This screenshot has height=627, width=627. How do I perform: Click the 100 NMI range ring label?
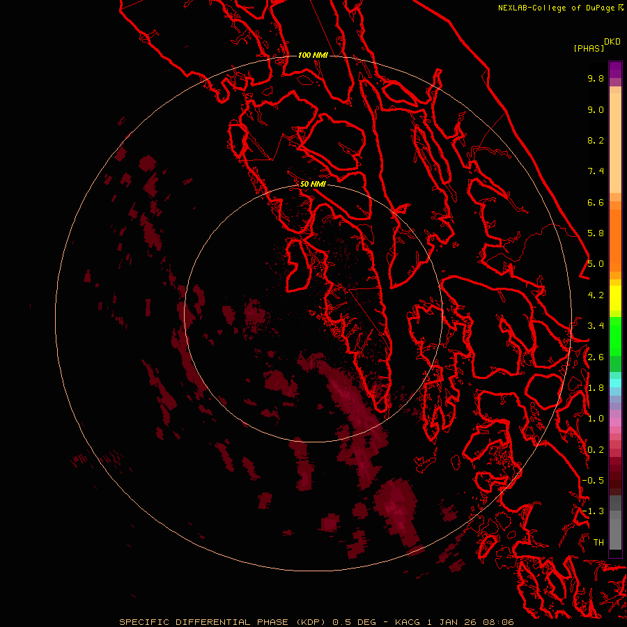click(x=313, y=55)
